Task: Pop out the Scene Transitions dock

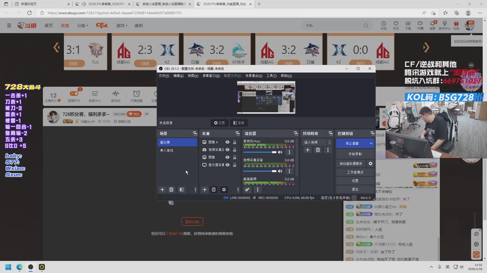Action: [331, 133]
